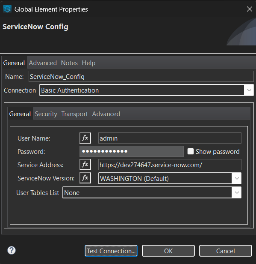Select the inner General connection tab

pos(20,114)
